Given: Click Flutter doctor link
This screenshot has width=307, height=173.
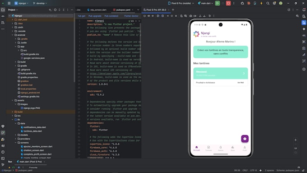Looking at the screenshot, I should [131, 16].
